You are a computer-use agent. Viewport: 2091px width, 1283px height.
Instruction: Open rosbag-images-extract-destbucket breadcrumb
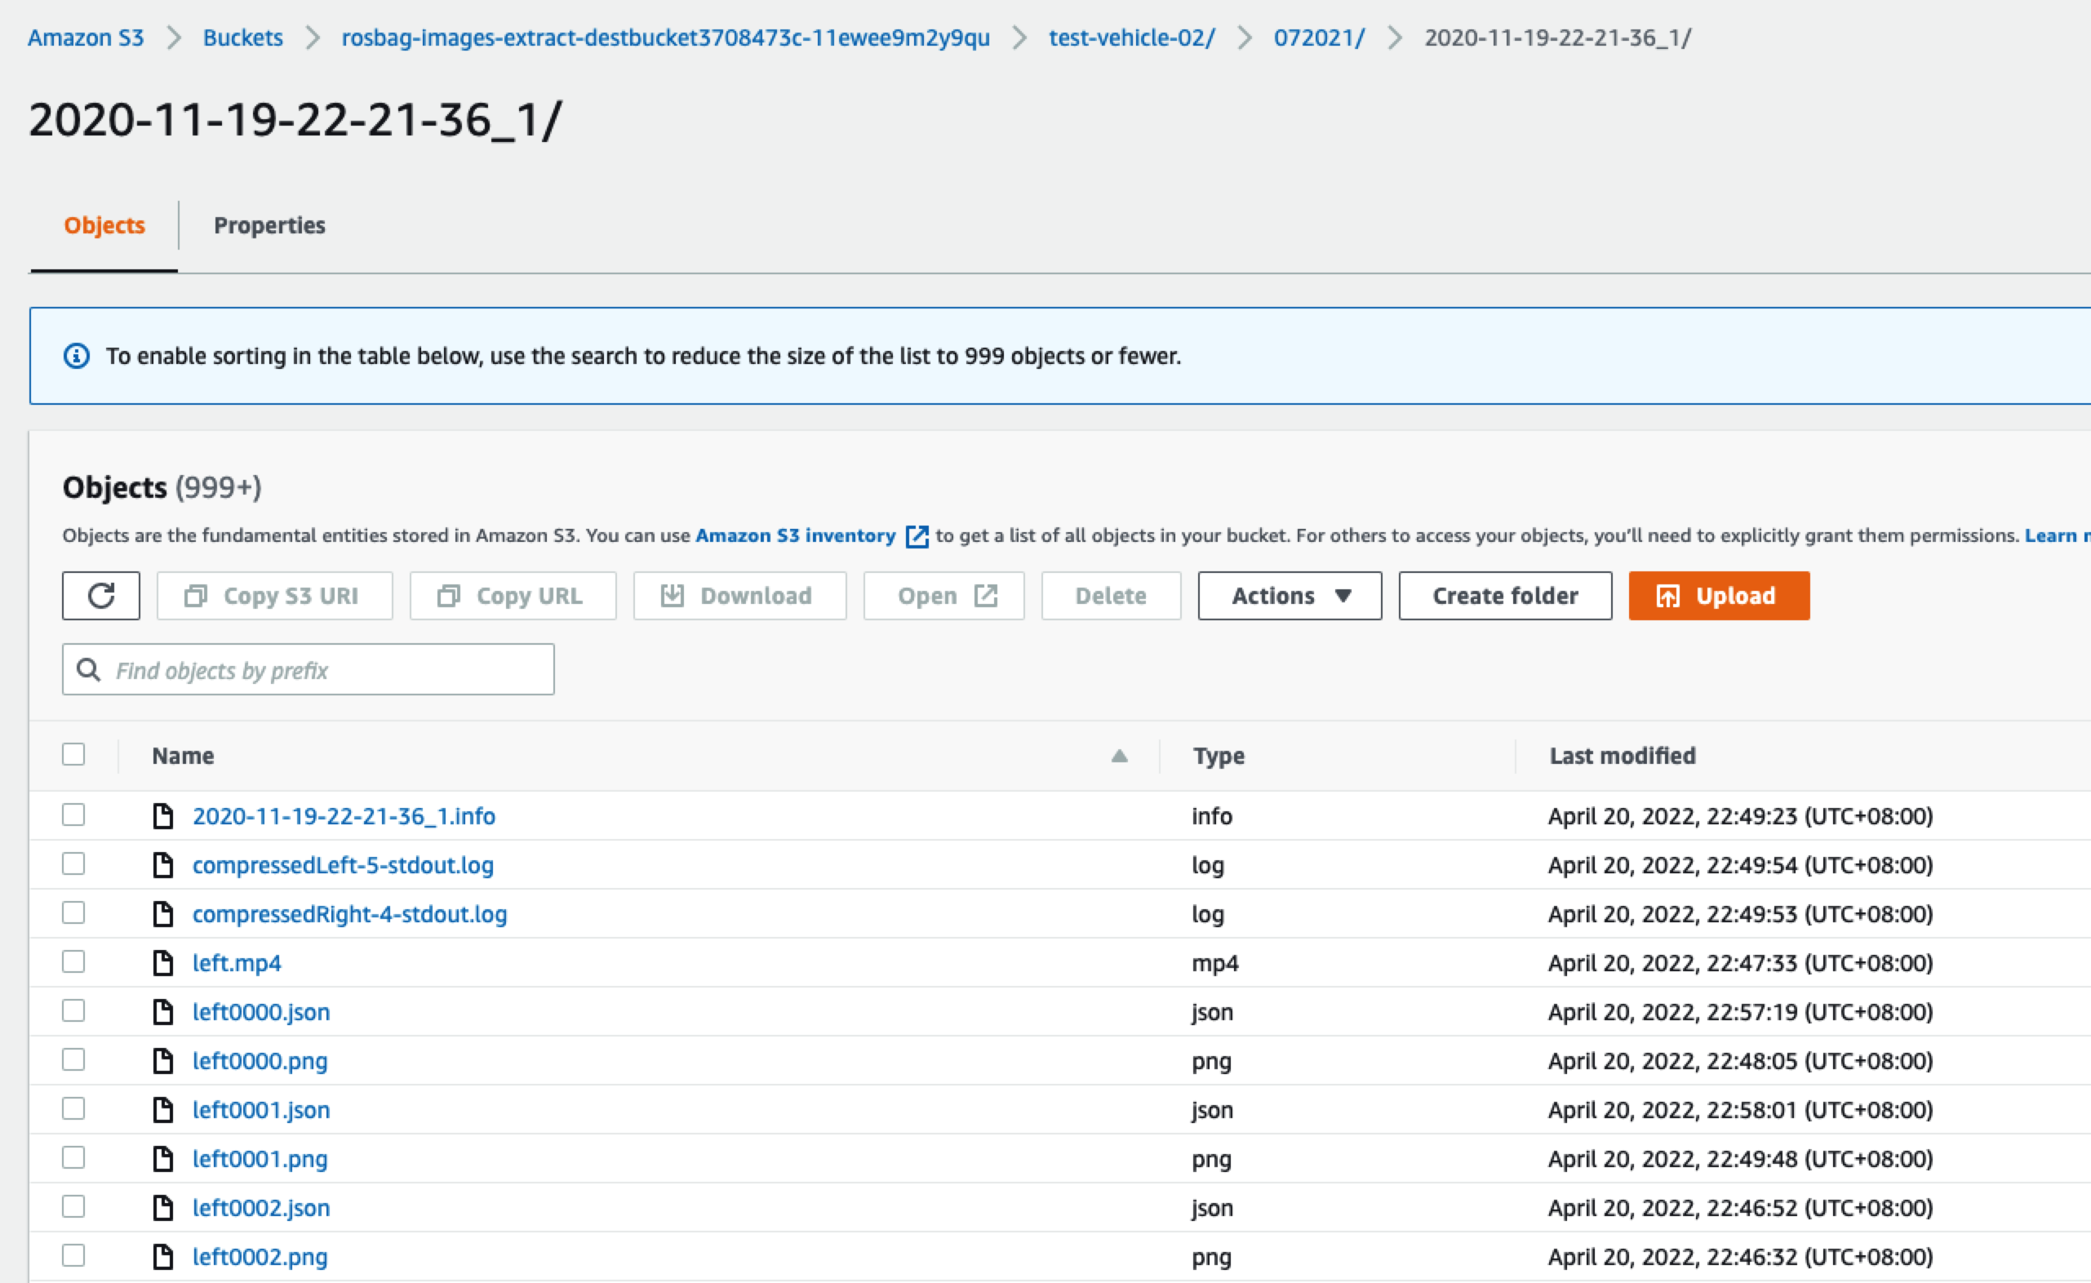coord(665,38)
